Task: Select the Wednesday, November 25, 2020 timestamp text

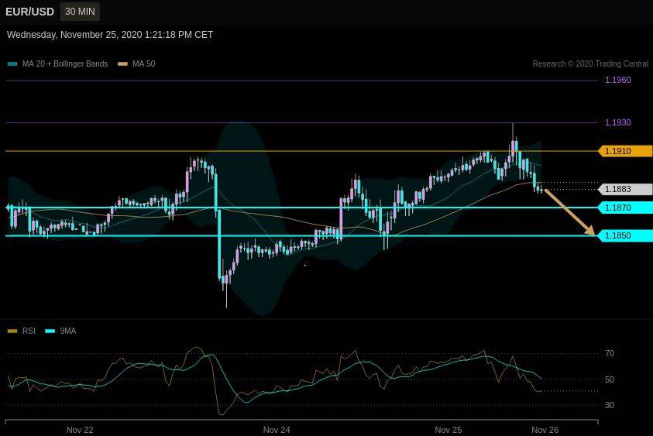Action: pyautogui.click(x=110, y=35)
